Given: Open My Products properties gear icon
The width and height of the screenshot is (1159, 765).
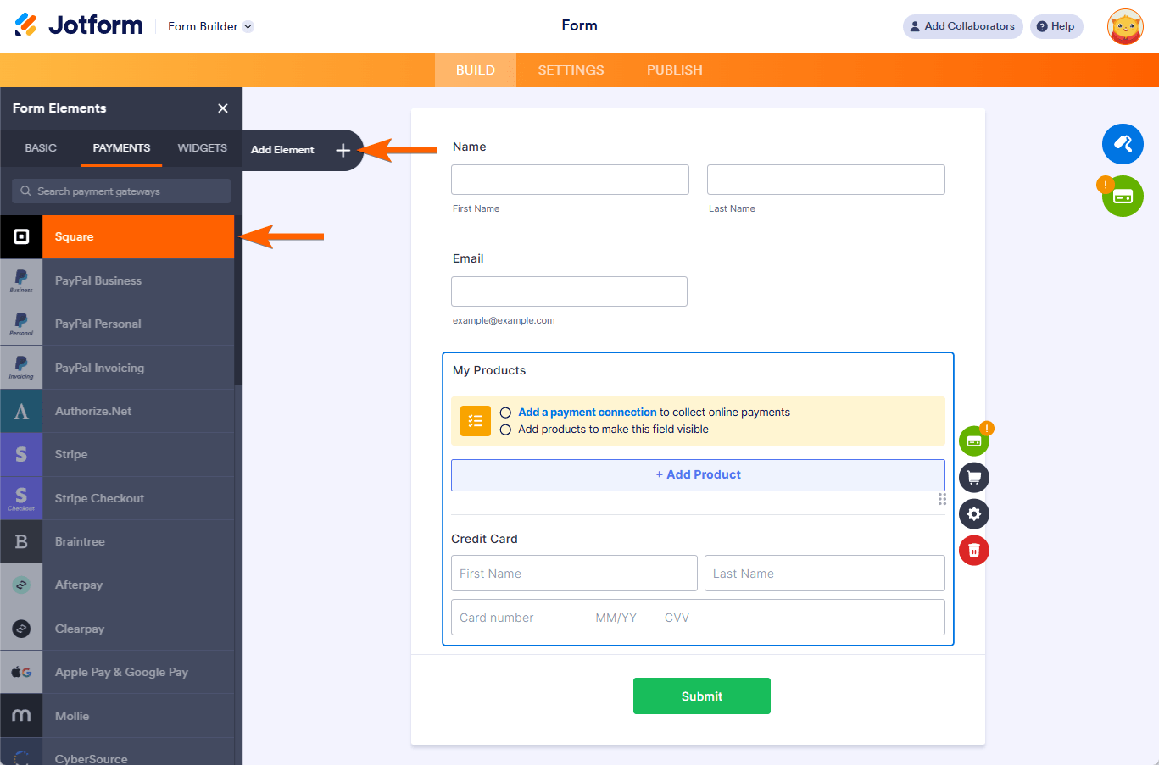Looking at the screenshot, I should pyautogui.click(x=974, y=514).
